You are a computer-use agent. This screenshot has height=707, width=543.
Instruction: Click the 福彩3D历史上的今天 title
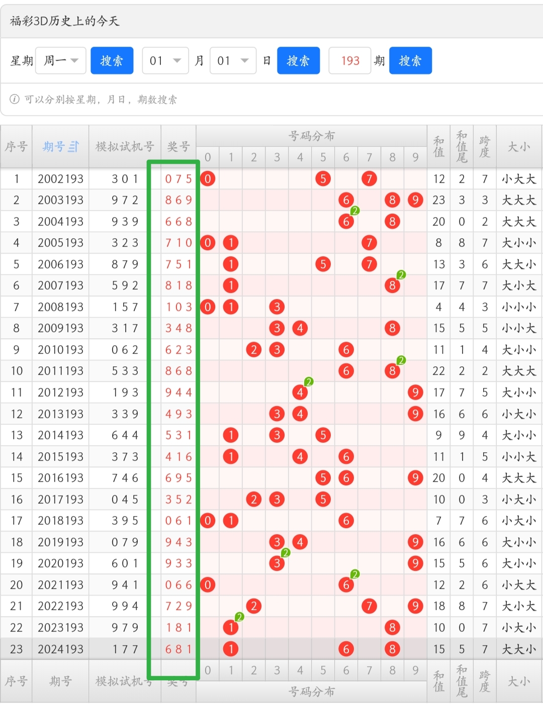(64, 21)
